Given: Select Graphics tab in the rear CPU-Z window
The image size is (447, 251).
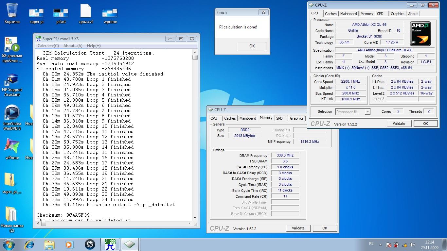Looking at the screenshot, I should [297, 118].
